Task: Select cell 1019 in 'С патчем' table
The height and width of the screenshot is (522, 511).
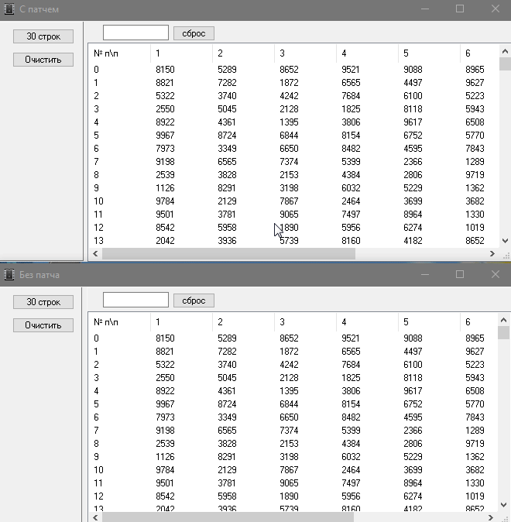Action: pyautogui.click(x=475, y=228)
